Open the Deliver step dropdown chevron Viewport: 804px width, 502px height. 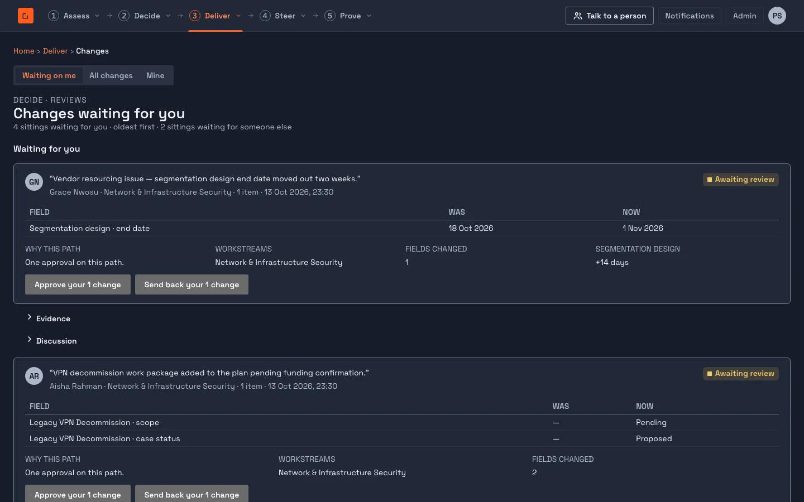pos(238,16)
